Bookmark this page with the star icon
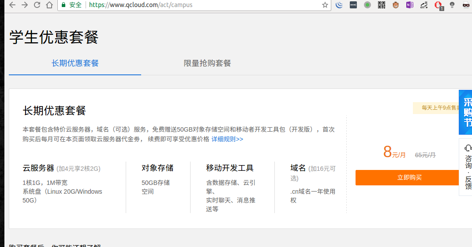Viewport: 472px width, 247px height. pos(325,5)
